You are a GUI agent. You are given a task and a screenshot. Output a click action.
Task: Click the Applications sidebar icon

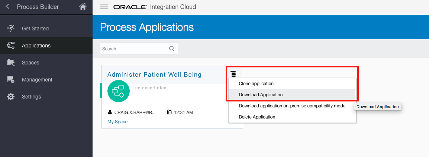(11, 46)
